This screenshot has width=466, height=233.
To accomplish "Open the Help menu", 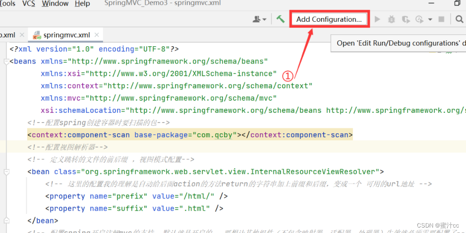I will point(82,4).
